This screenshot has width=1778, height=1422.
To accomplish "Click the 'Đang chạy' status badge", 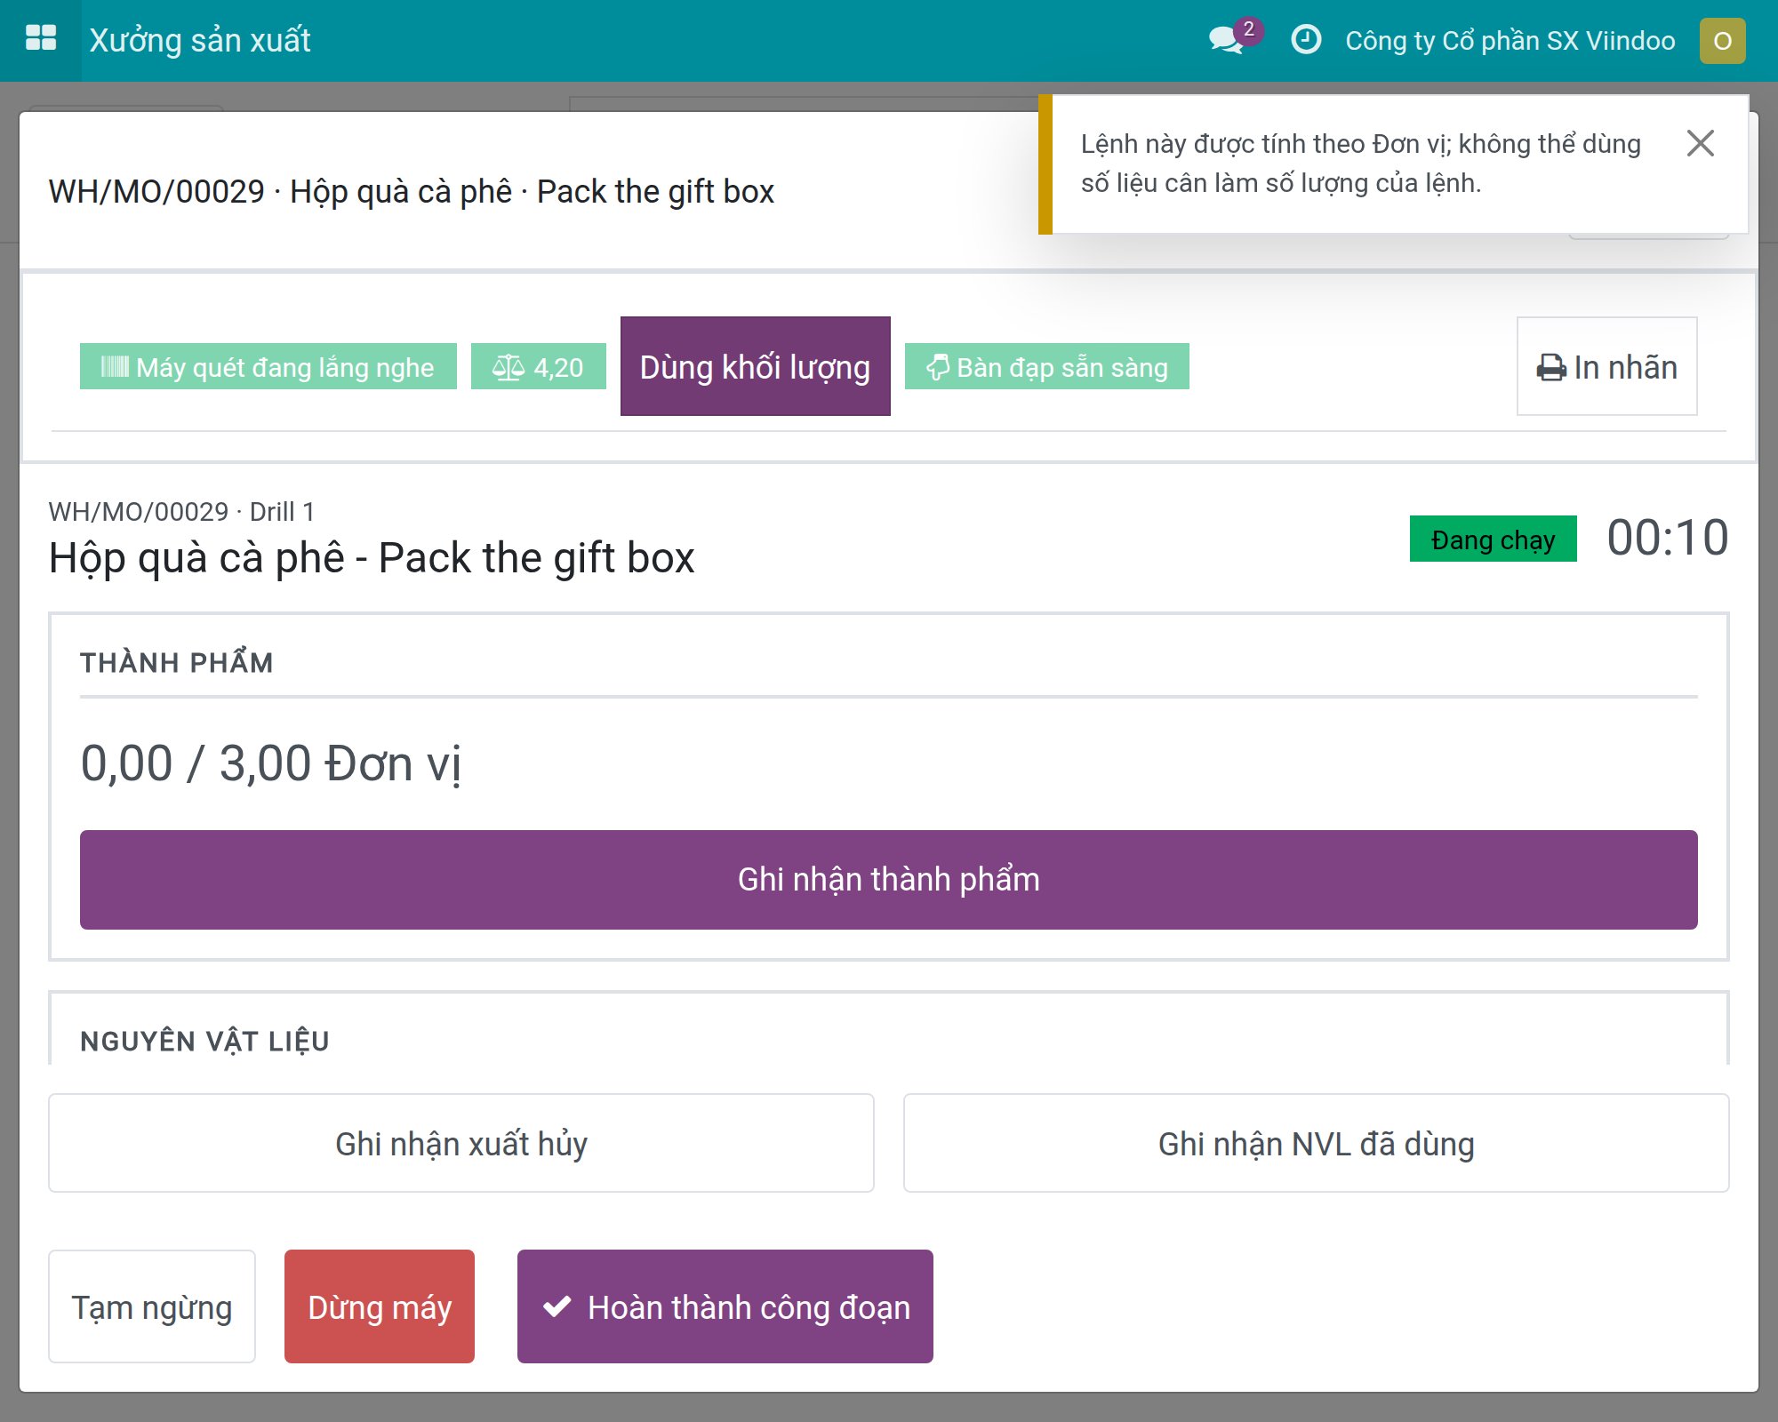I will [1494, 539].
